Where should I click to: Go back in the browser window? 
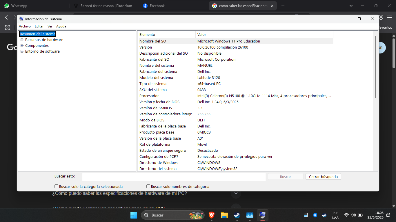pyautogui.click(x=6, y=18)
